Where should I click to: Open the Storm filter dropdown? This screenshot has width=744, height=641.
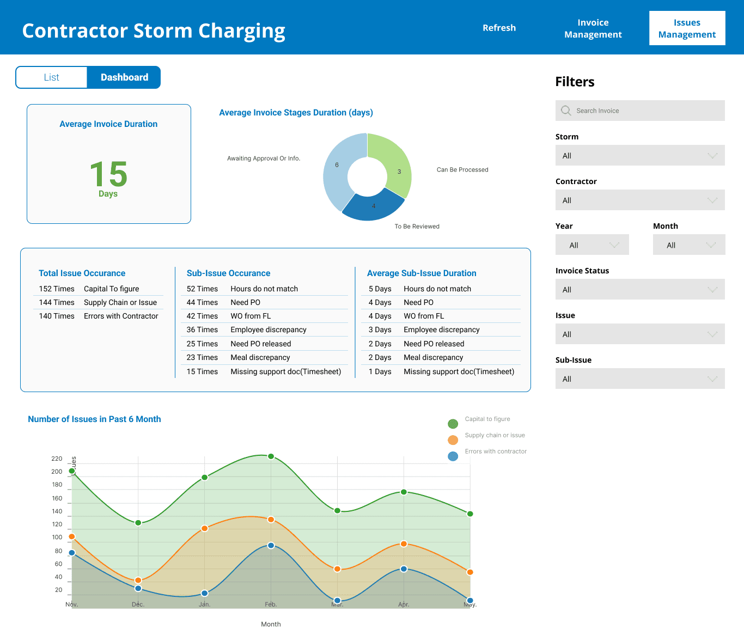(640, 156)
